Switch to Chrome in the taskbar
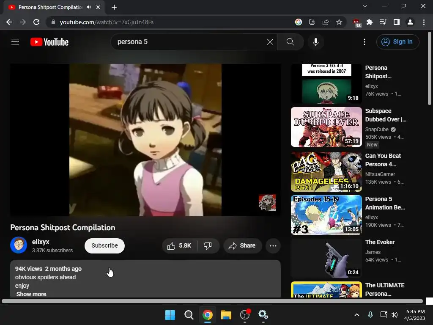The image size is (433, 325). point(207,315)
